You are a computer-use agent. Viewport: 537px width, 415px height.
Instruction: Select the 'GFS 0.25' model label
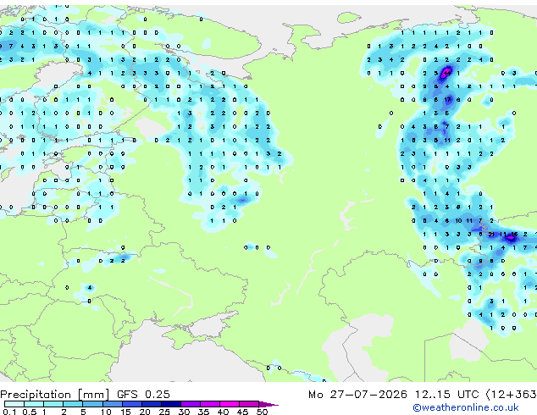click(x=143, y=395)
